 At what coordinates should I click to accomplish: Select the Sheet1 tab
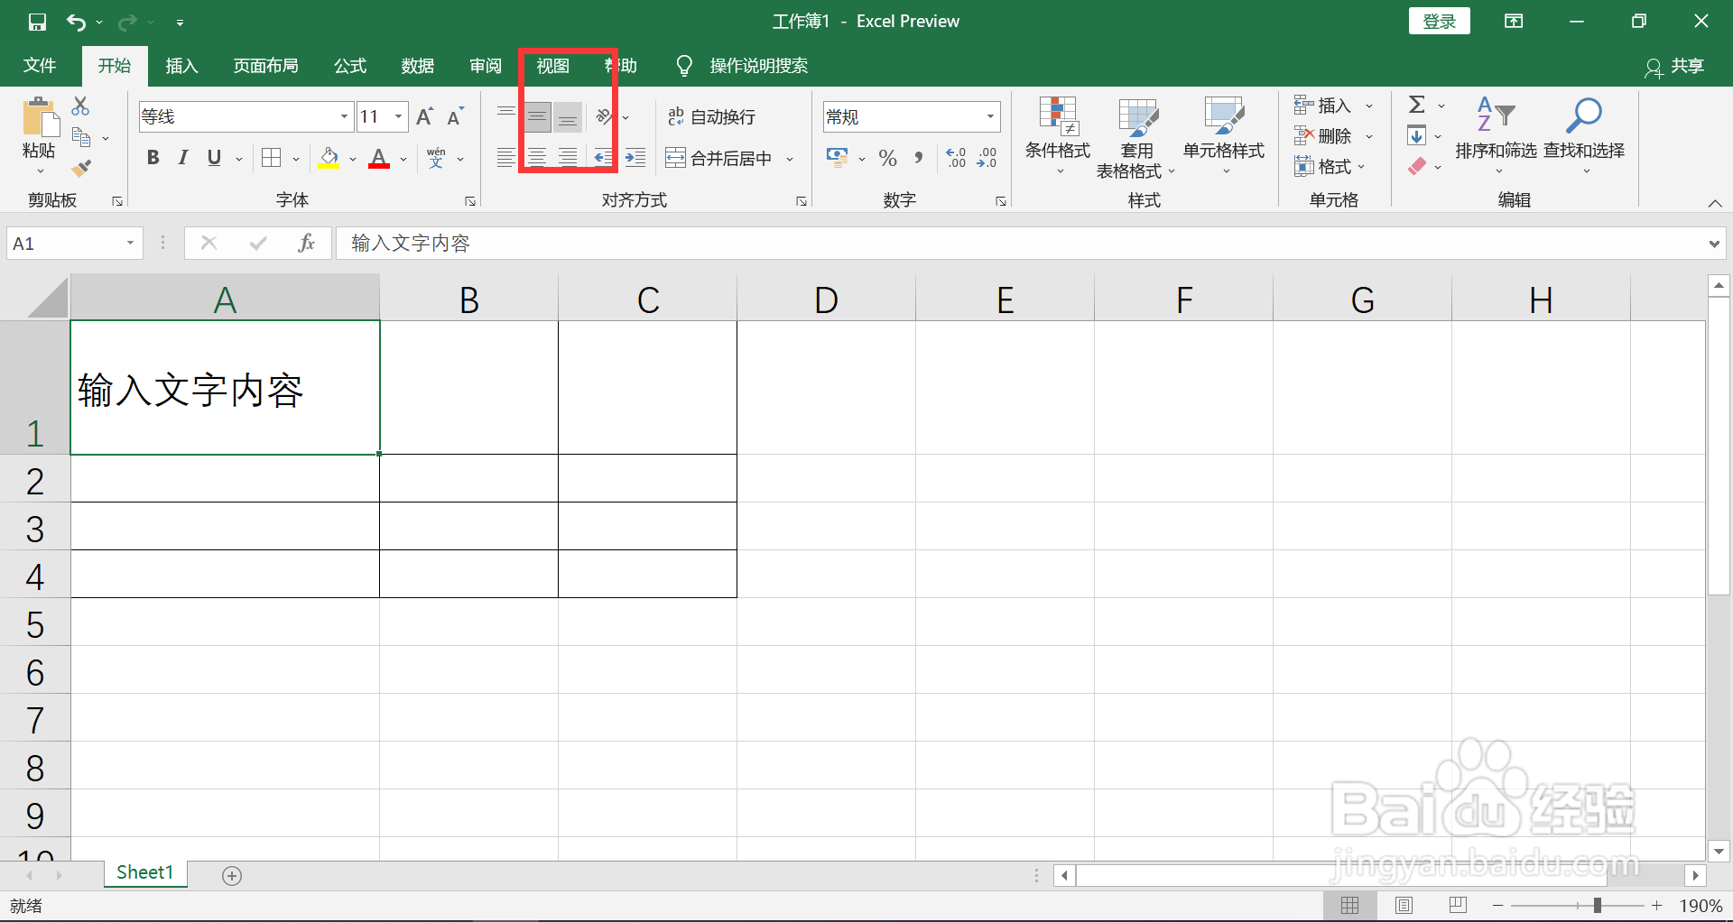tap(144, 872)
